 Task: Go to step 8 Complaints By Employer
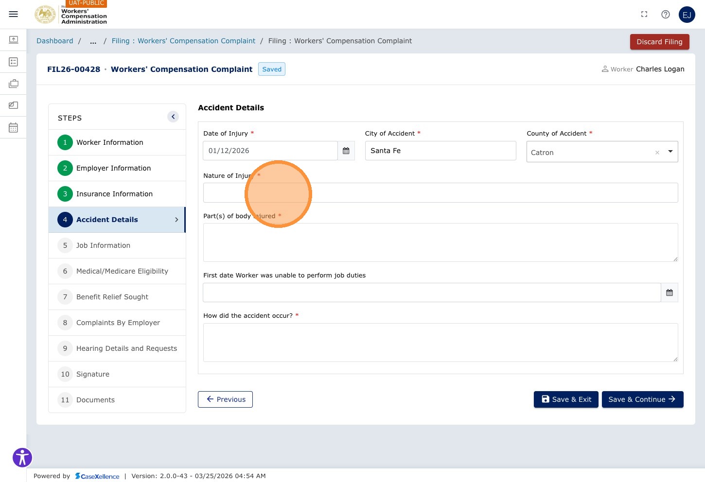pyautogui.click(x=117, y=323)
